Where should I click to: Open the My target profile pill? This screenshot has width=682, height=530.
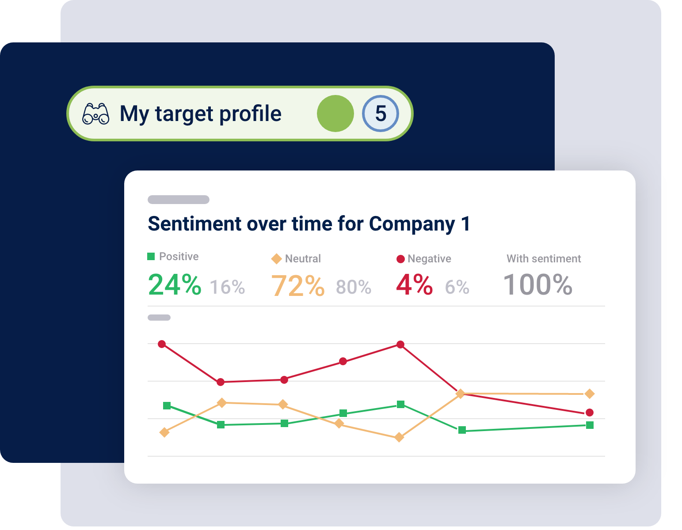(x=201, y=114)
